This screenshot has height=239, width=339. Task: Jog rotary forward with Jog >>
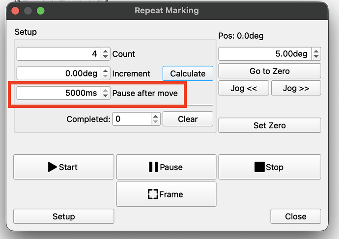296,88
